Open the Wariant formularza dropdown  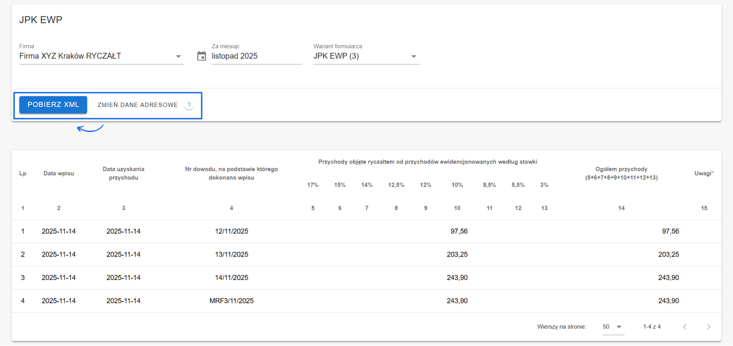click(413, 57)
